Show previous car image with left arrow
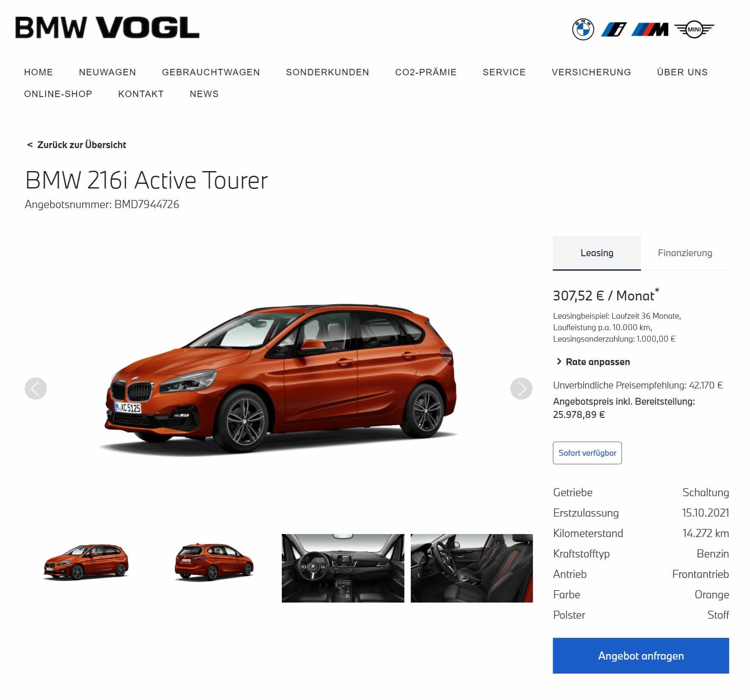 [36, 388]
